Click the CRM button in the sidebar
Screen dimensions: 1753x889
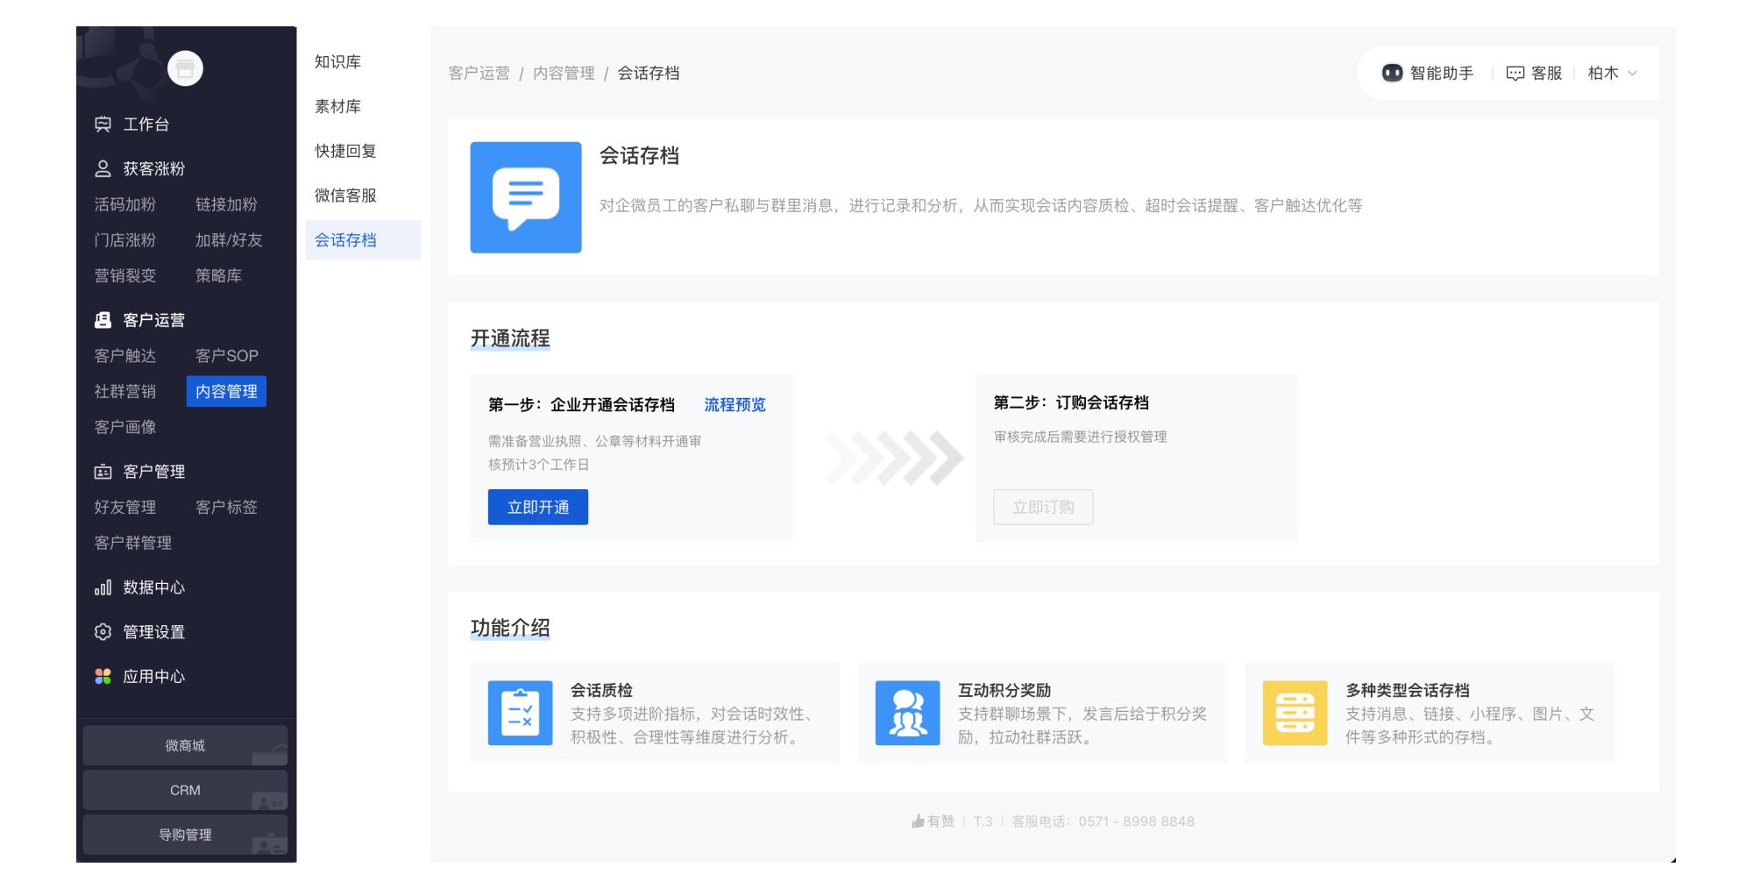tap(185, 790)
